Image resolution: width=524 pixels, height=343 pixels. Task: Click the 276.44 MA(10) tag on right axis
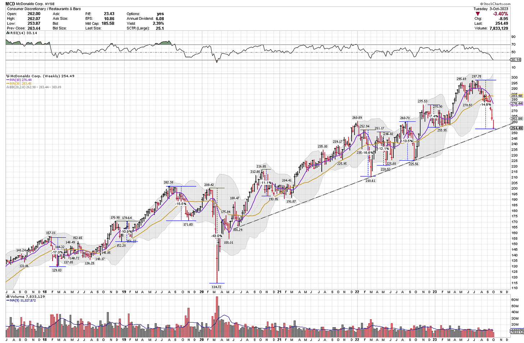click(x=516, y=103)
